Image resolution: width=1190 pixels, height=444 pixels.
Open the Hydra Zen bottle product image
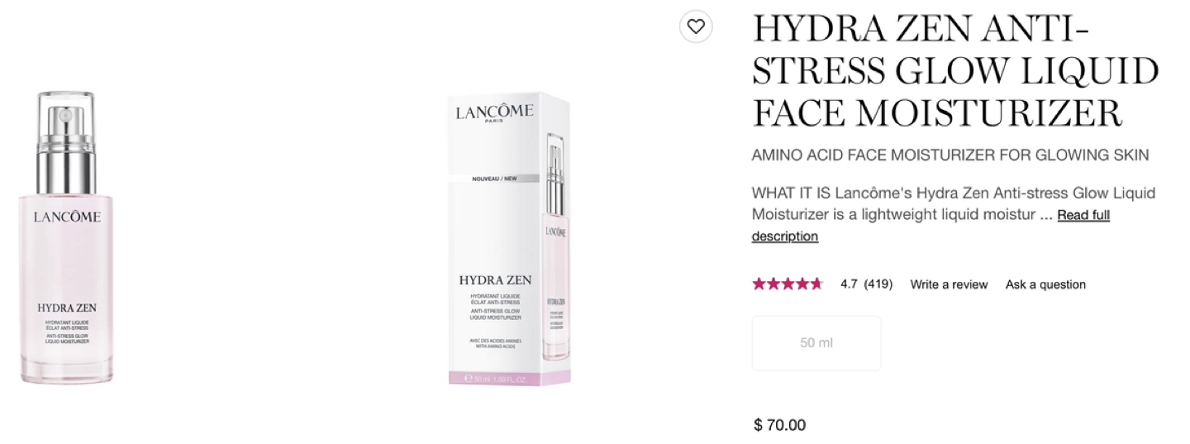pos(67,236)
